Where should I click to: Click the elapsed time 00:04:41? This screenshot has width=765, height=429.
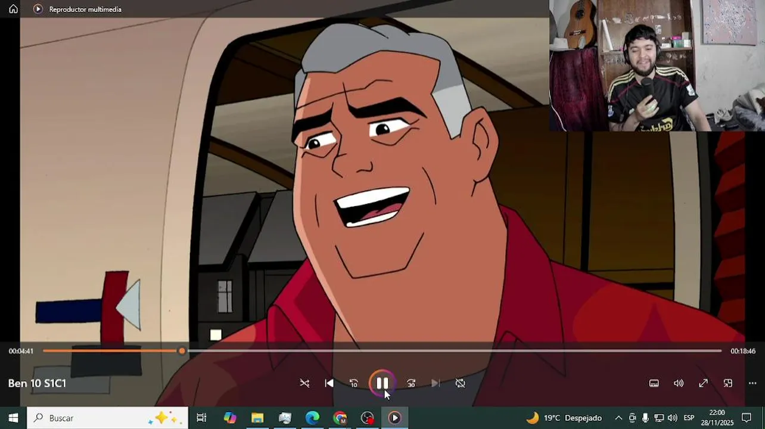(x=21, y=351)
